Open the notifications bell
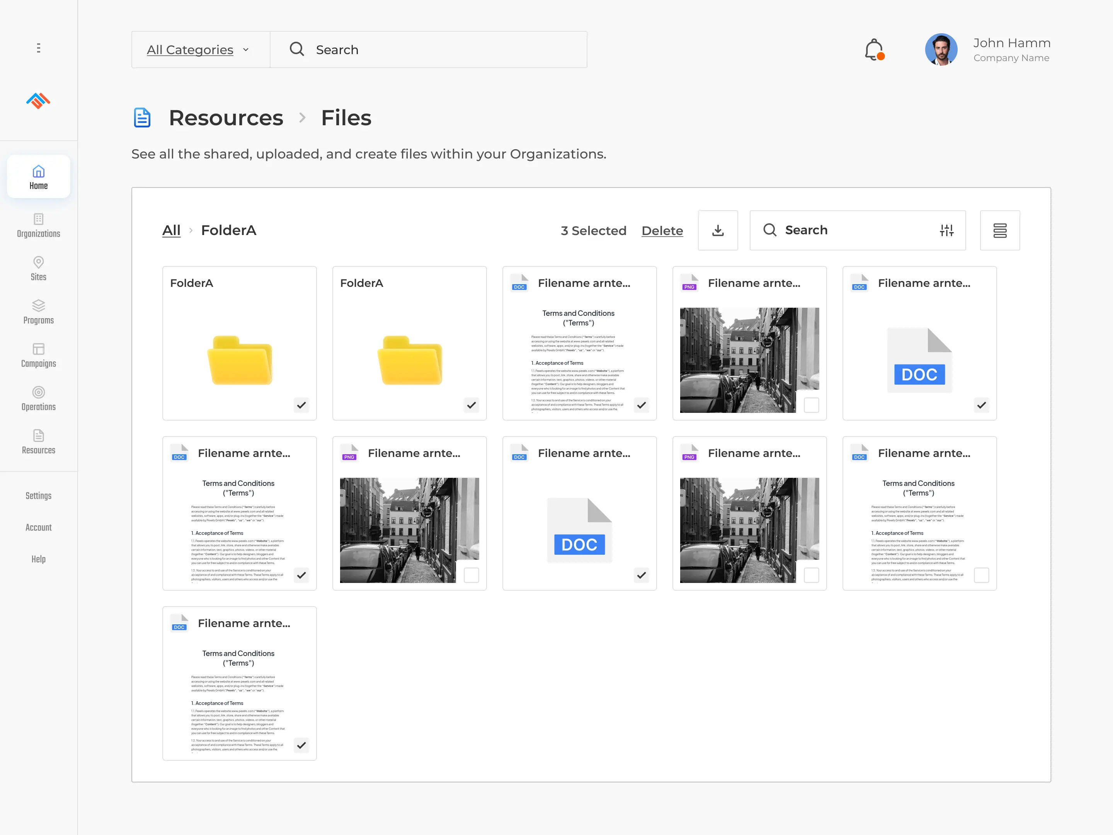 875,50
